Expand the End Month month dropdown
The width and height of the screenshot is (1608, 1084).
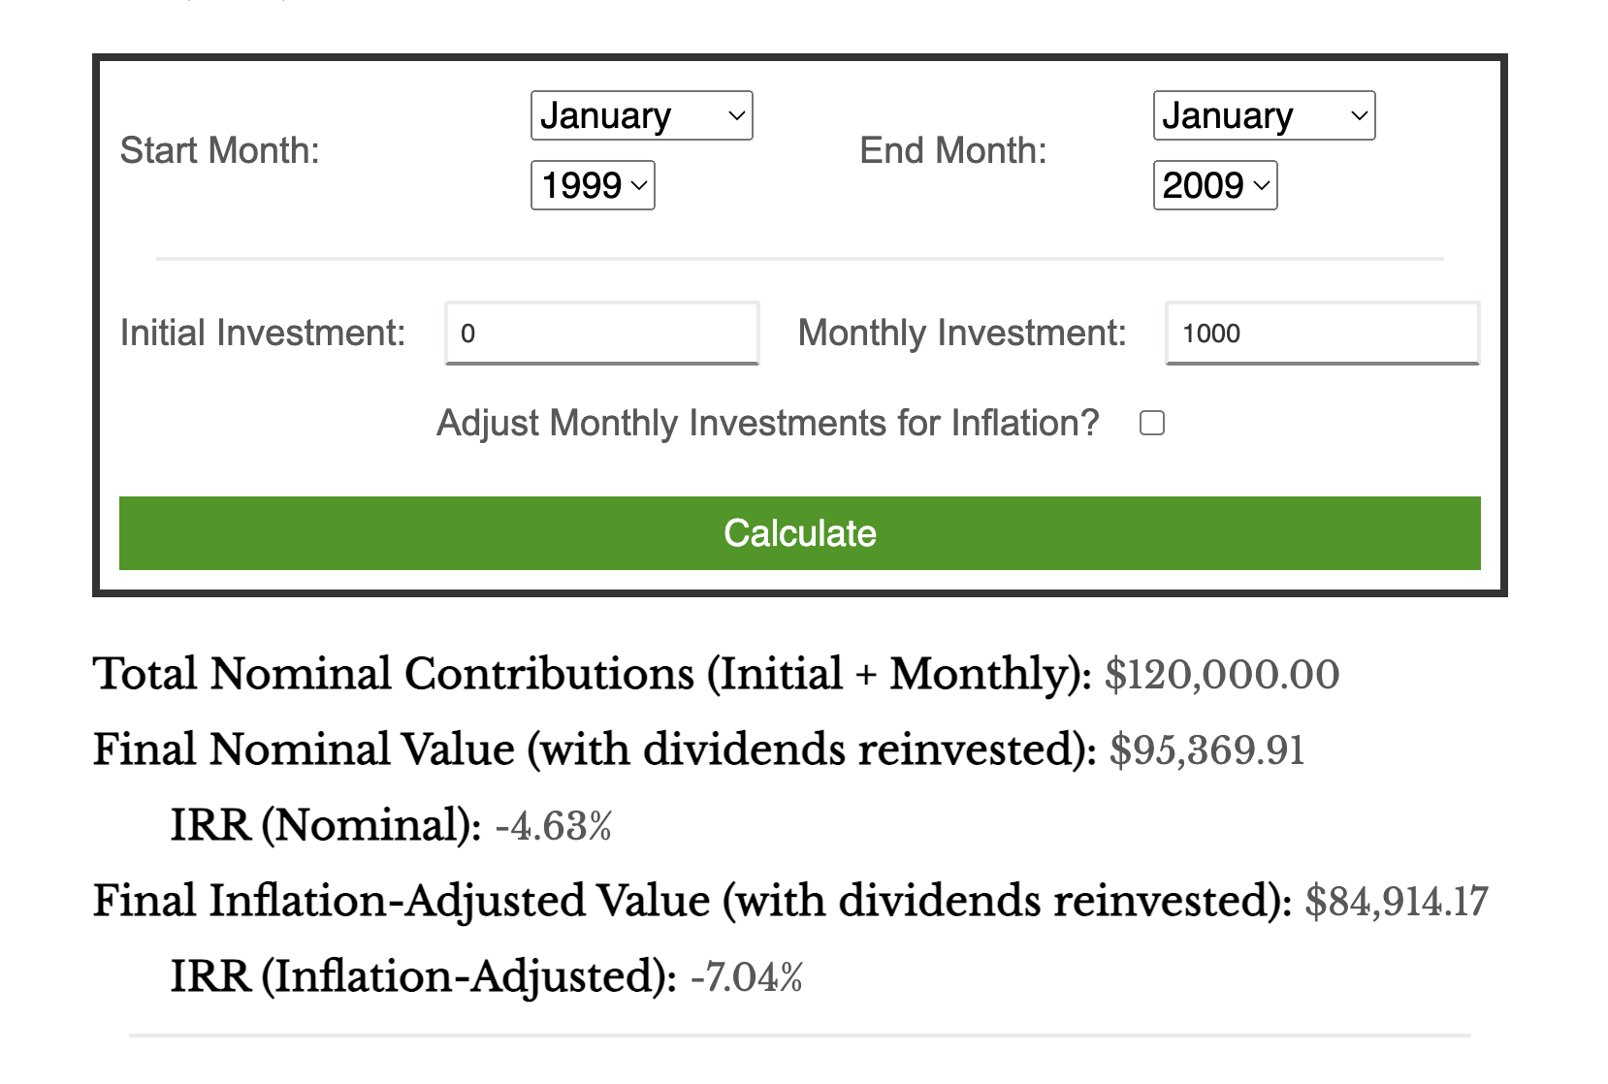(1264, 115)
